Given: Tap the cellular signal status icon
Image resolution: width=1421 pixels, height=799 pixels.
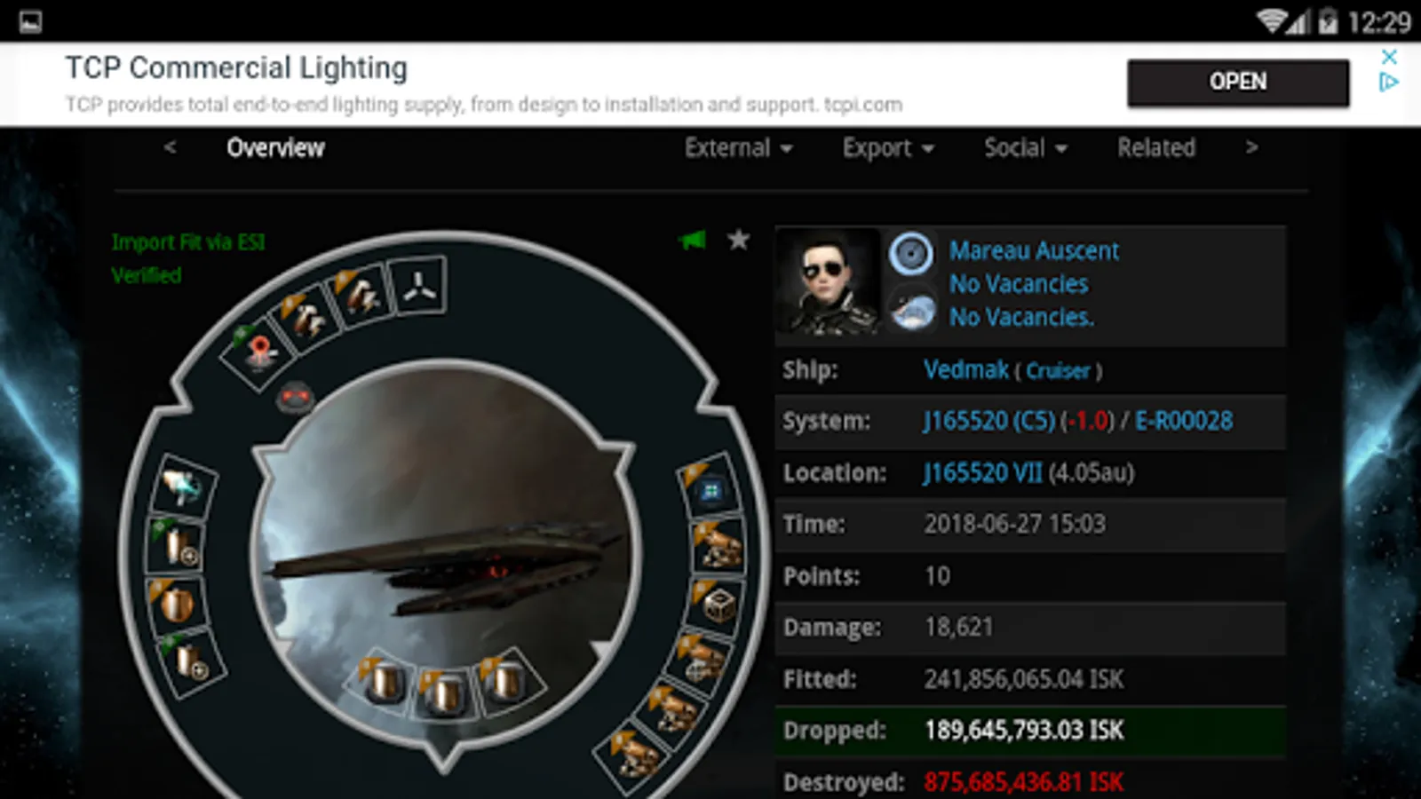Looking at the screenshot, I should 1298,21.
